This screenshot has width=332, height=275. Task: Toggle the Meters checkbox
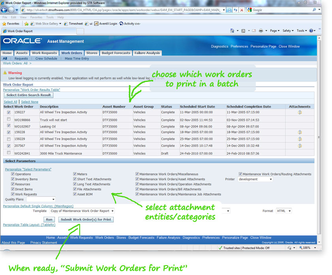pos(75,174)
